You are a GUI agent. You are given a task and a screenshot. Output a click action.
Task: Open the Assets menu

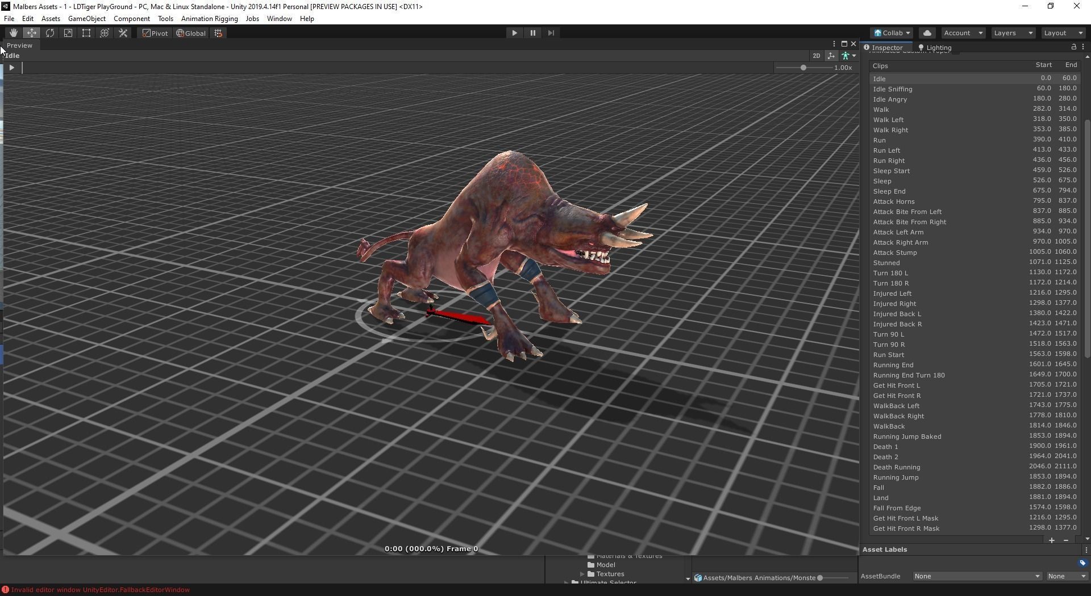[x=51, y=19]
